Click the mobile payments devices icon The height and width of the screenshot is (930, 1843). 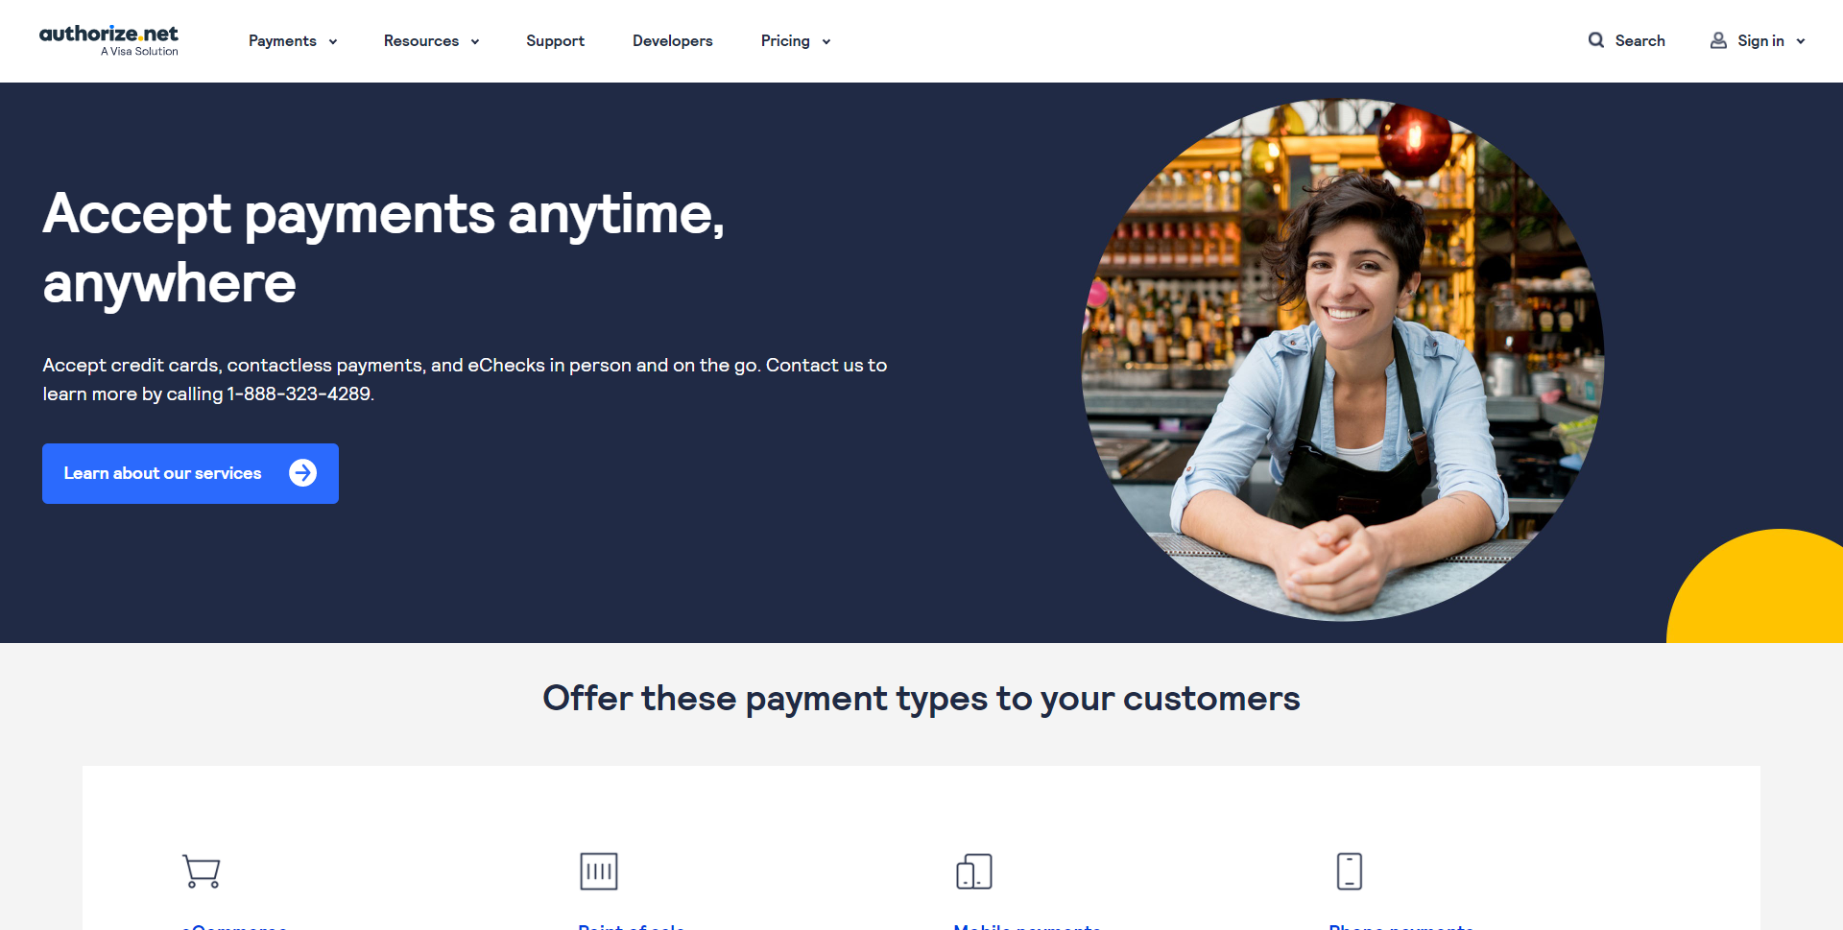point(974,871)
